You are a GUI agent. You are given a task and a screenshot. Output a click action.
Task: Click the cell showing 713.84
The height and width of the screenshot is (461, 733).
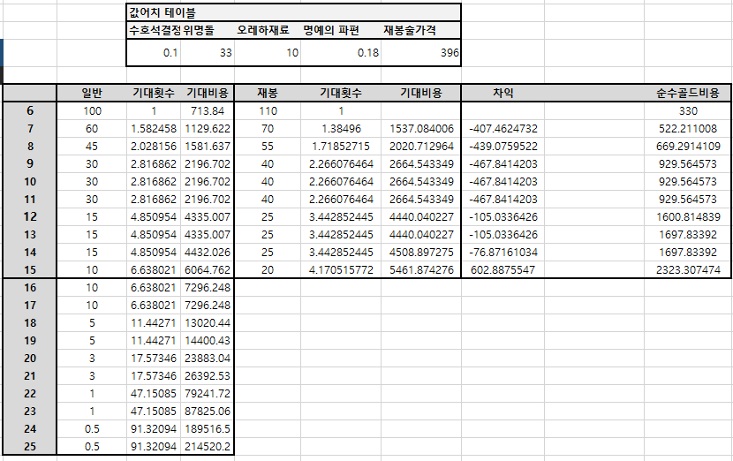click(x=208, y=111)
